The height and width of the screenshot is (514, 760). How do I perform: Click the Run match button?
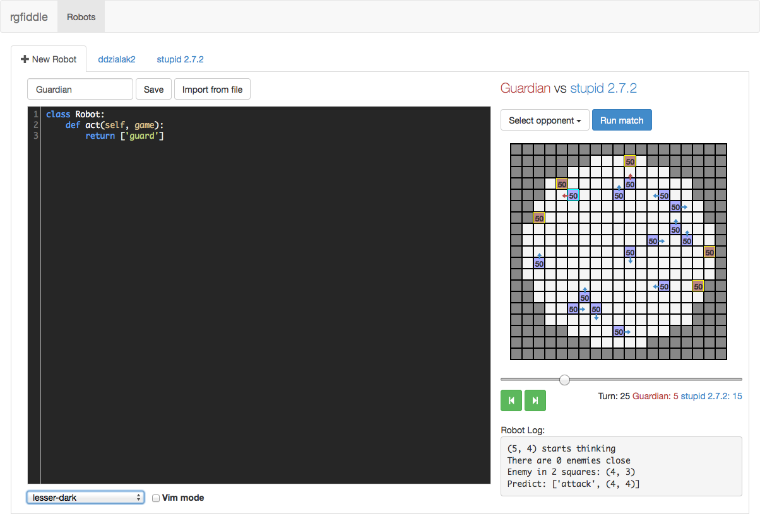tap(622, 120)
